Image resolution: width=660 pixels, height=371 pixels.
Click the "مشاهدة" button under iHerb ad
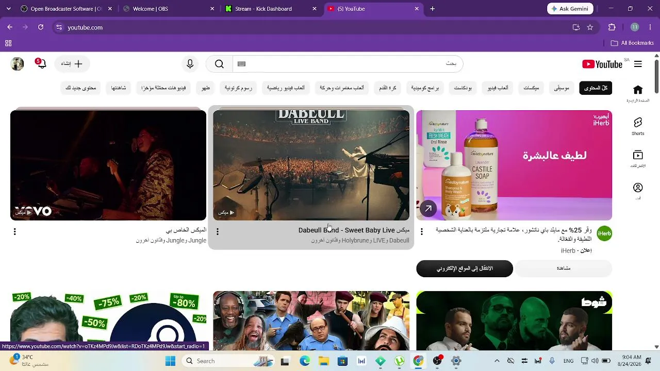pyautogui.click(x=564, y=268)
